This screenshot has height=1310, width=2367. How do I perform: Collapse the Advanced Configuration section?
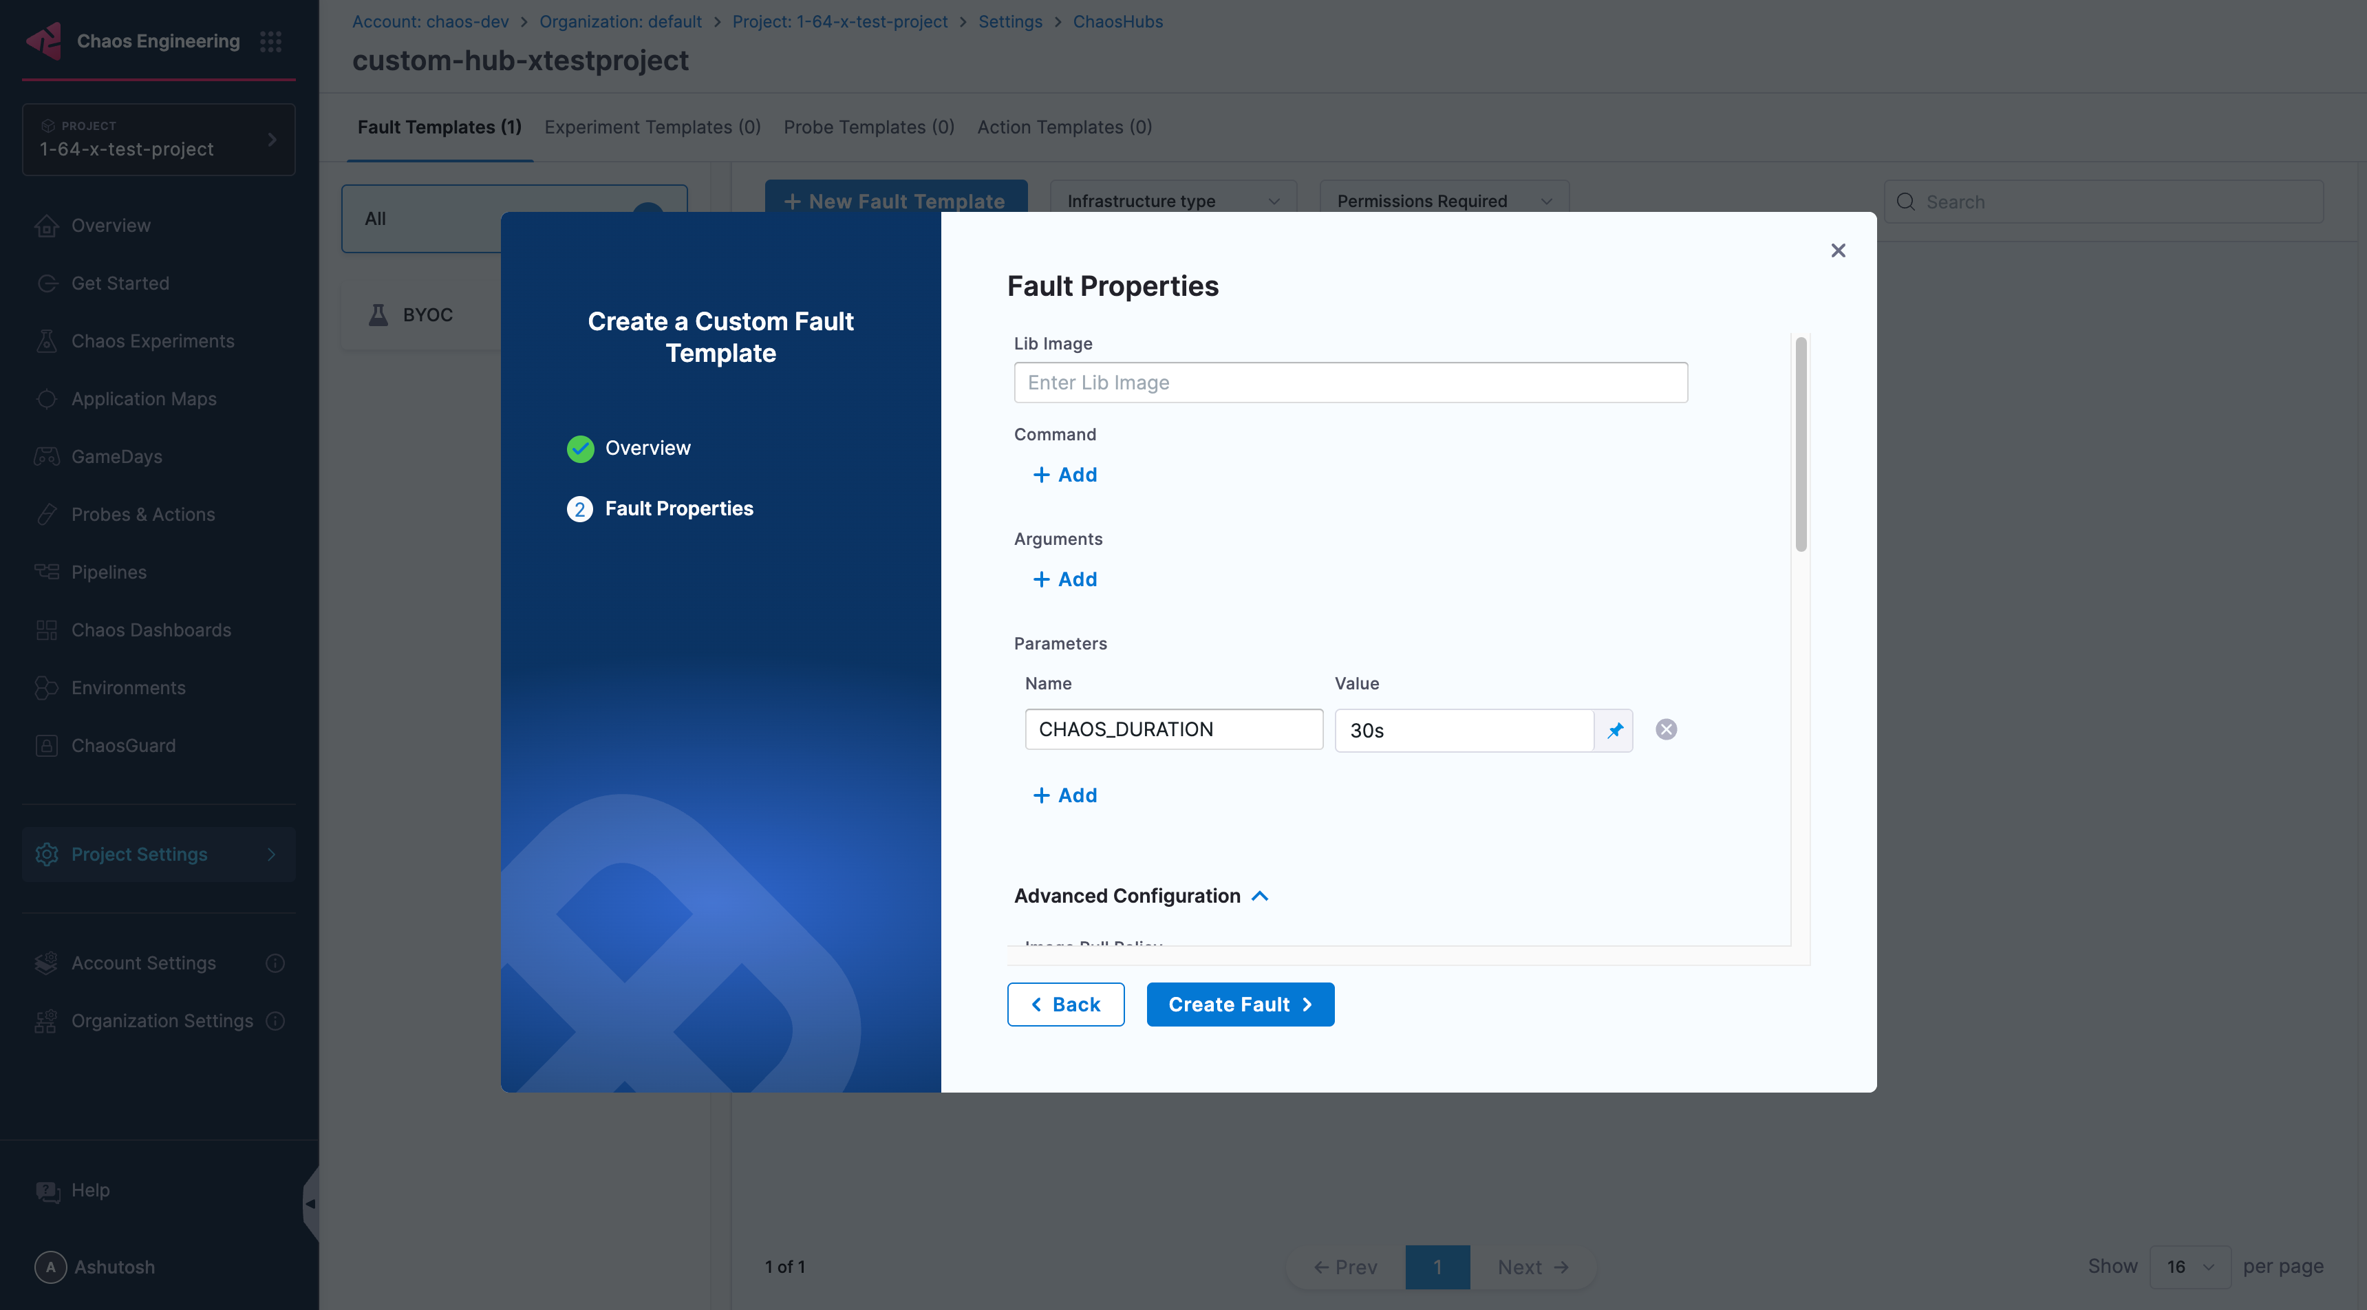point(1260,896)
